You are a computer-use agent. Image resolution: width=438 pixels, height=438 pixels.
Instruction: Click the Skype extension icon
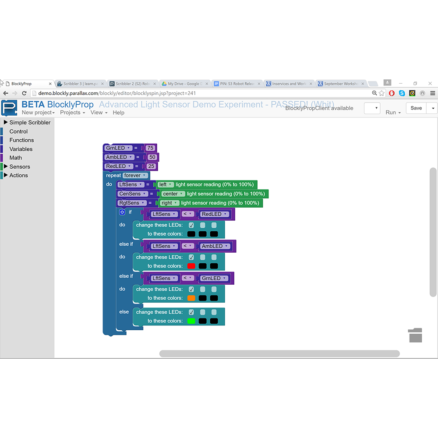pyautogui.click(x=402, y=93)
